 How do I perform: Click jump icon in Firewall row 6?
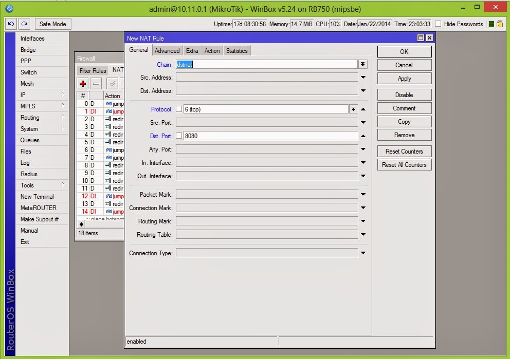click(108, 150)
